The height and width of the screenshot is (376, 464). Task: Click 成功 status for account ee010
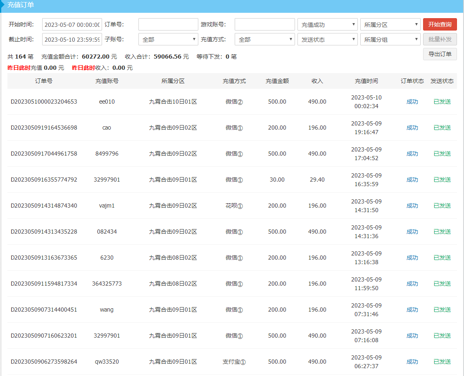click(x=412, y=102)
